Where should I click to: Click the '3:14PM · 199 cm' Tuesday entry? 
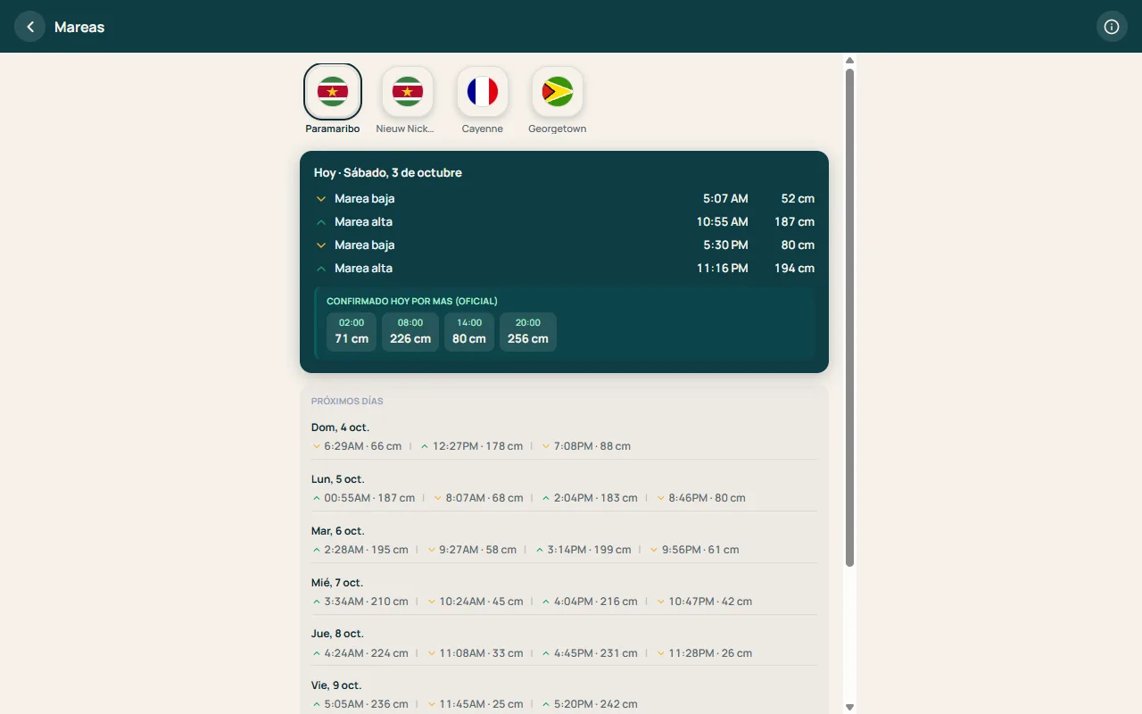coord(583,550)
